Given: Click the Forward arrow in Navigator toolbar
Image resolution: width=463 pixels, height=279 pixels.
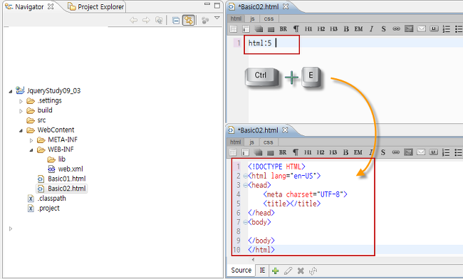Looking at the screenshot, I should [x=146, y=20].
